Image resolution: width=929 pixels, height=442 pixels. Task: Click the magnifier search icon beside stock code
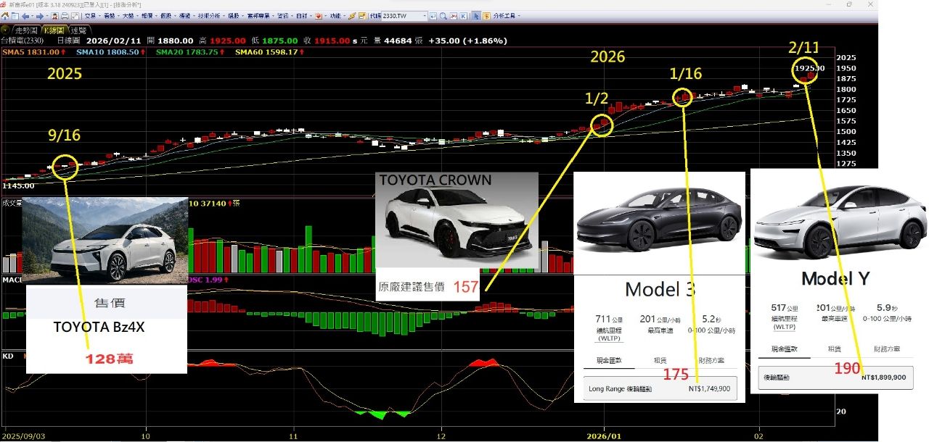point(442,15)
